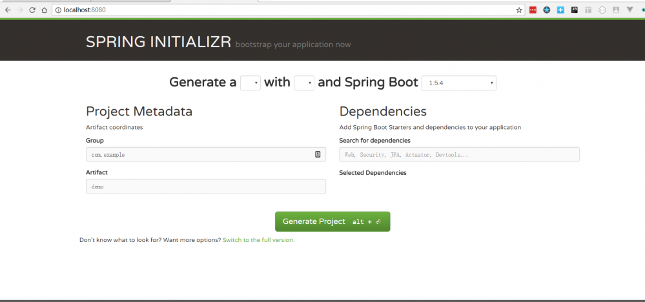Open the browser home page
Viewport: 645px width, 302px height.
click(44, 10)
